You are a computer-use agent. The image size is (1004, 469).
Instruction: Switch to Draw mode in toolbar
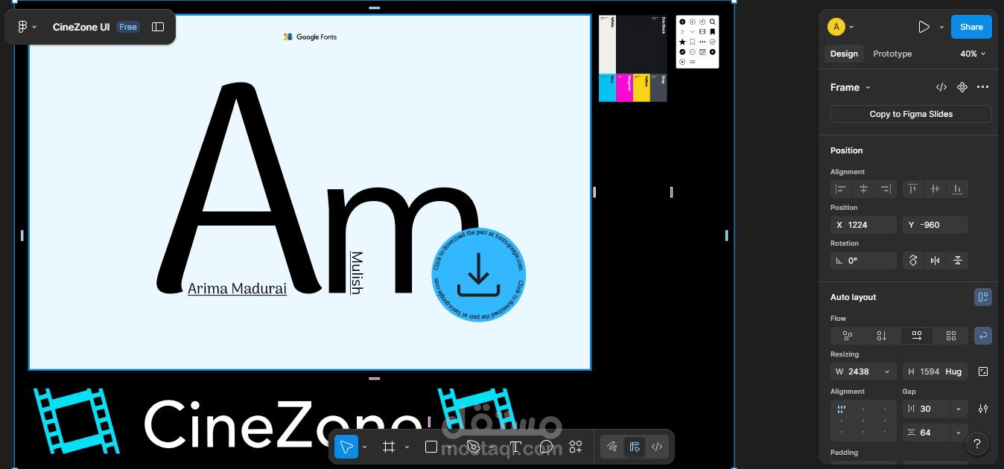611,447
